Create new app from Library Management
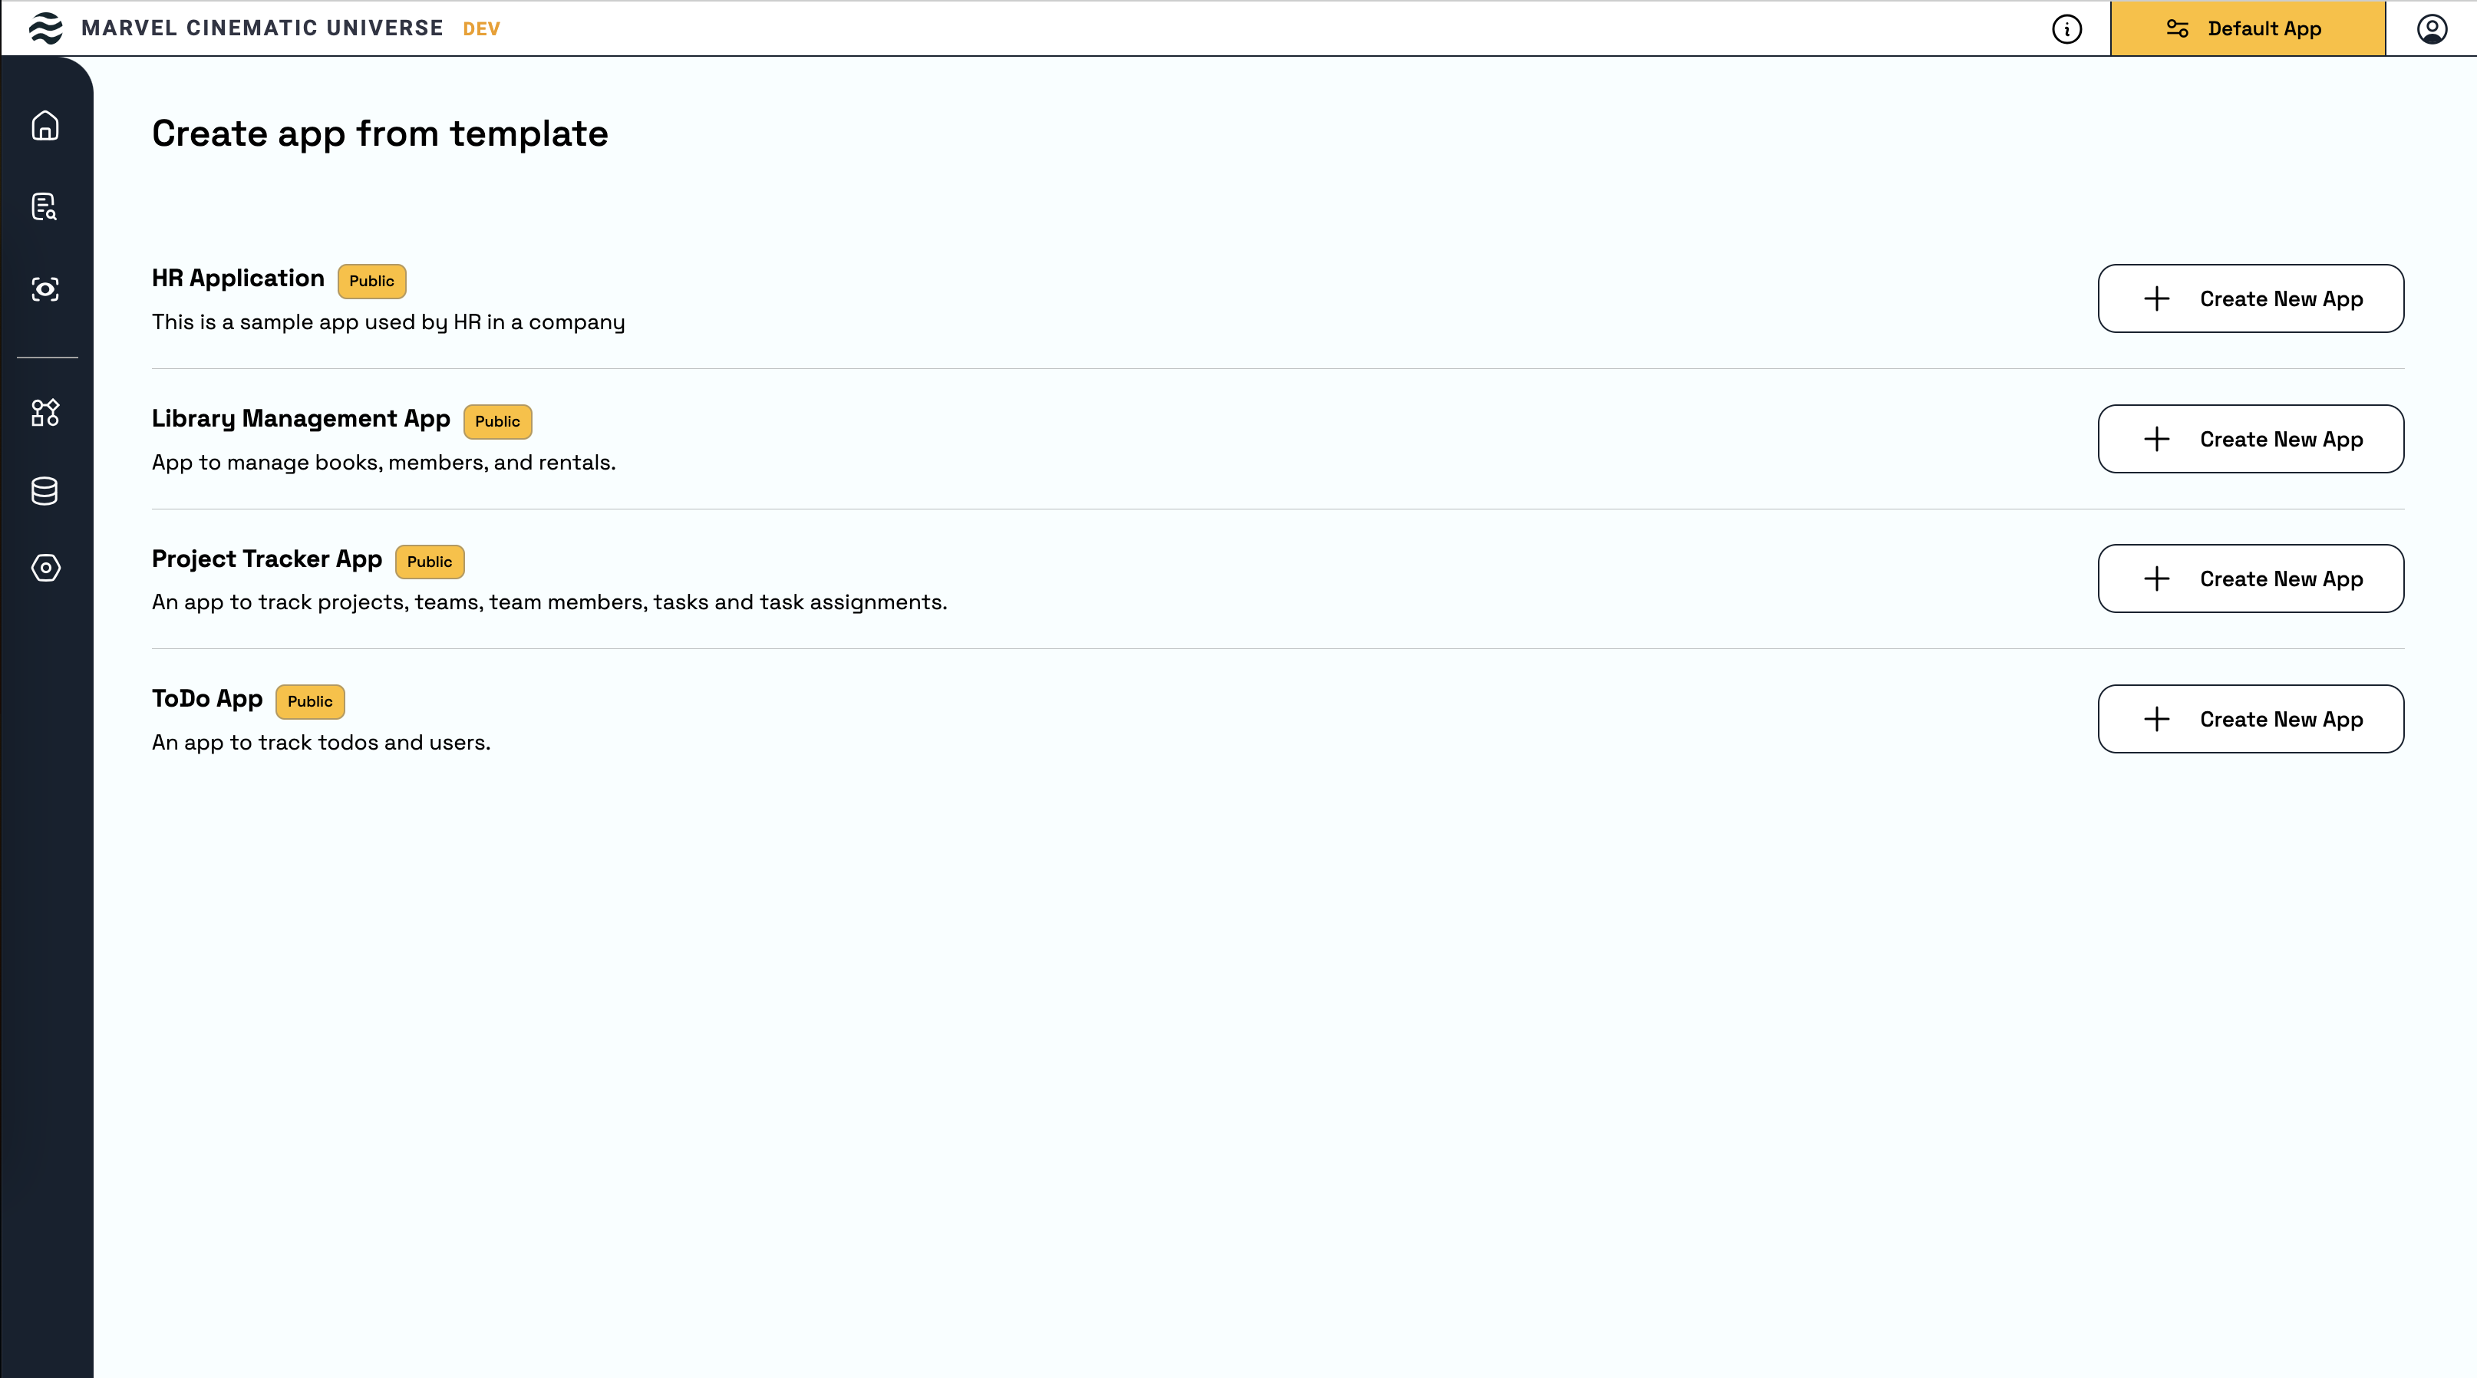This screenshot has width=2477, height=1378. 2250,439
